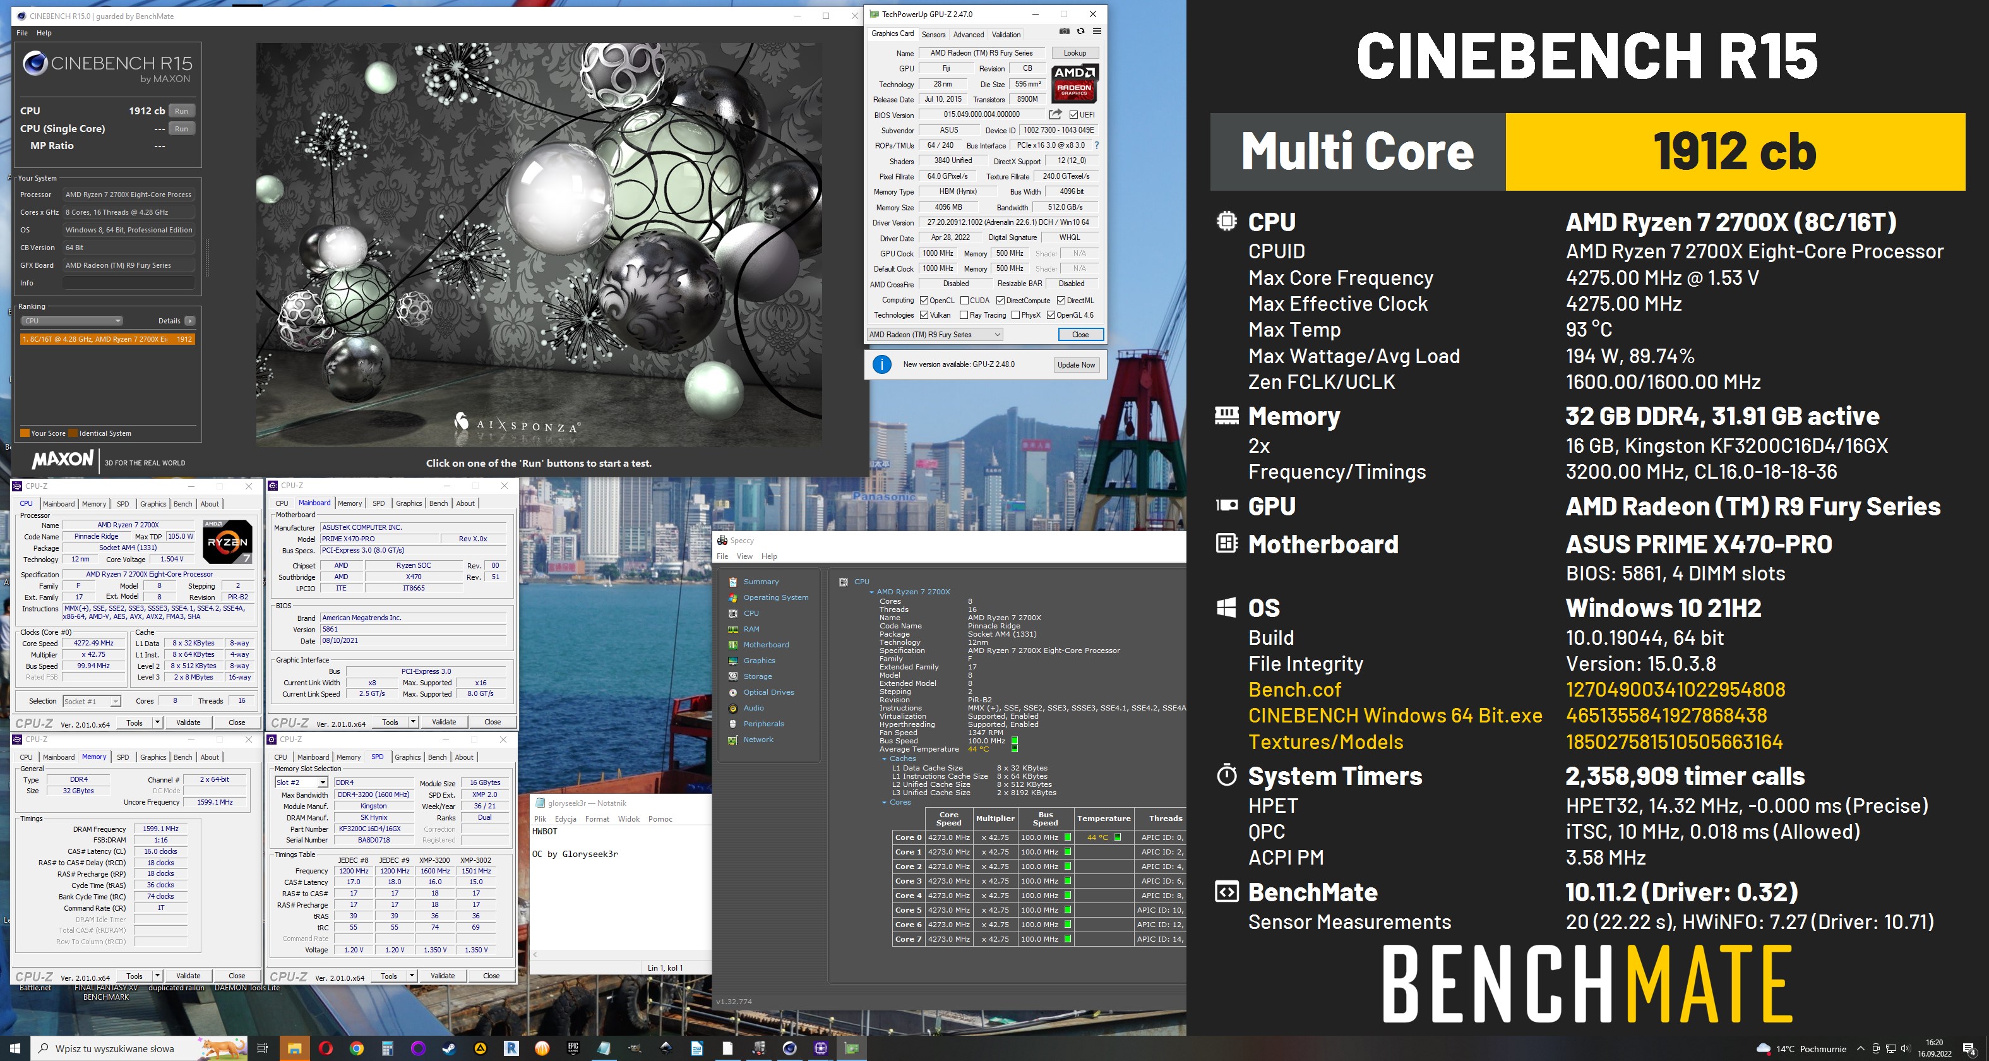Collapse AMD Ryzen 7 2700X tree in Speccy
Image resolution: width=1989 pixels, height=1061 pixels.
872,592
